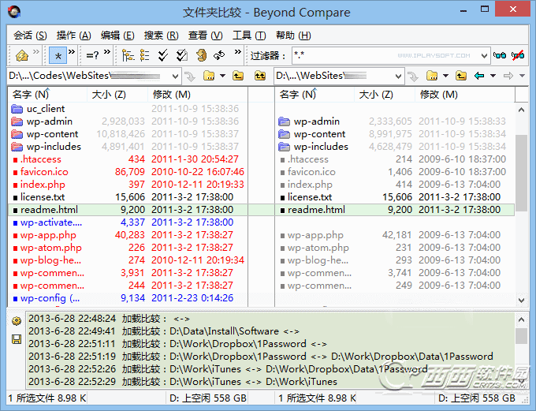Viewport: 536px width, 411px height.
Task: Click the Both Sides Up One Level icon
Action: [x=260, y=76]
